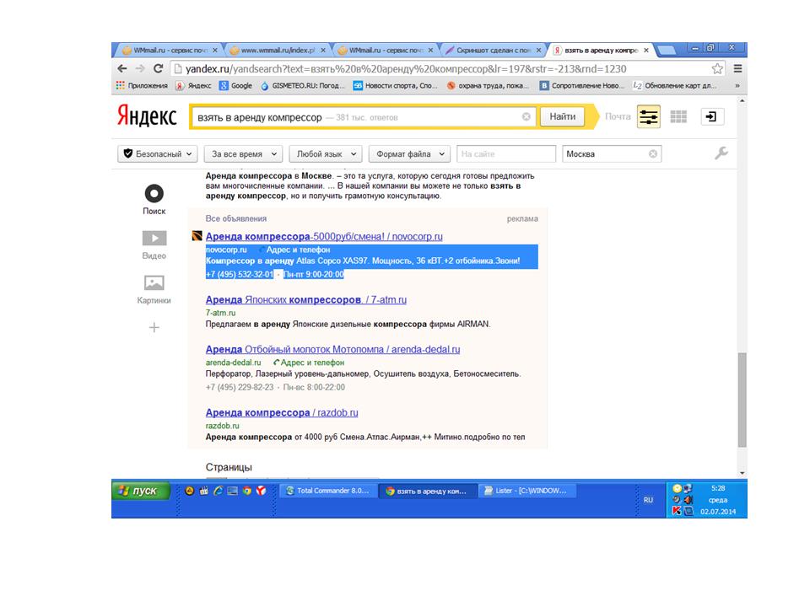Open arenda-dedal.ru Адрес и телефон link
This screenshot has height=607, width=810.
[309, 363]
